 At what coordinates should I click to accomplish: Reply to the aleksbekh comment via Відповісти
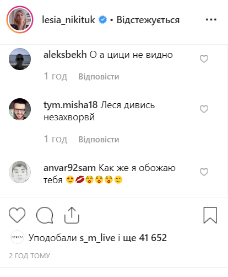click(x=99, y=77)
